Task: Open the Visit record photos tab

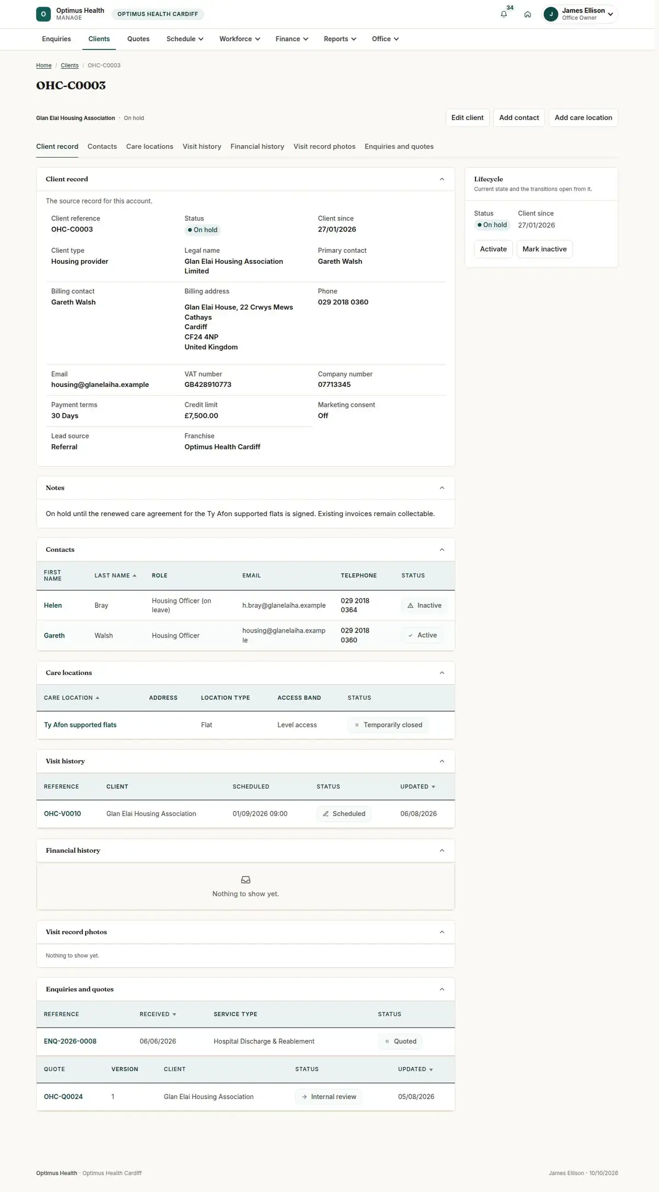Action: [x=325, y=147]
